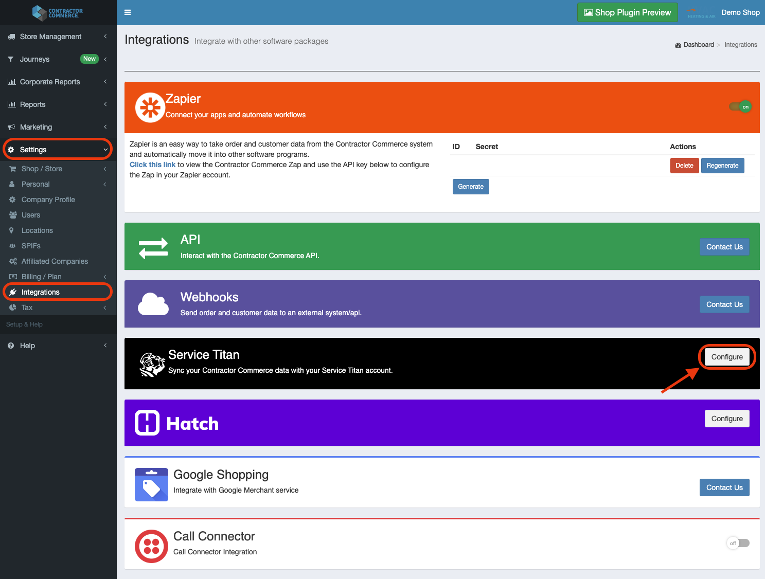Expand Journeys menu chevron
The image size is (765, 579).
tap(105, 59)
